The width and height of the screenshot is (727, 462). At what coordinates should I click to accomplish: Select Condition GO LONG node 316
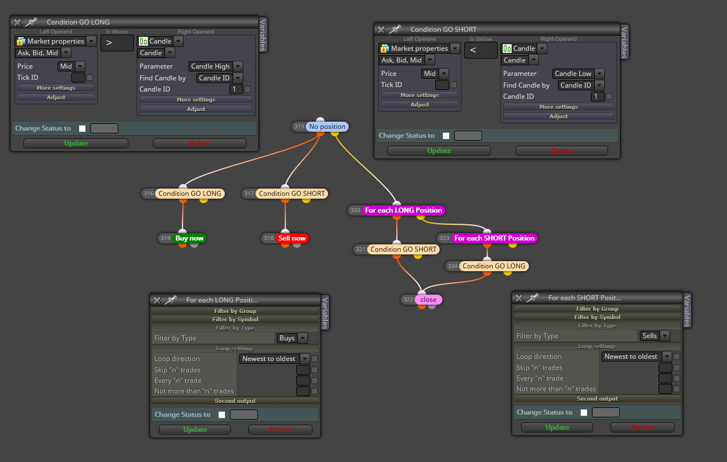(190, 194)
